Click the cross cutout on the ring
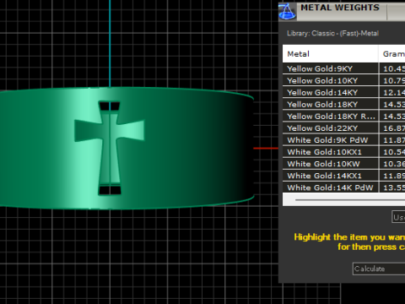This screenshot has height=304, width=405. point(110,148)
